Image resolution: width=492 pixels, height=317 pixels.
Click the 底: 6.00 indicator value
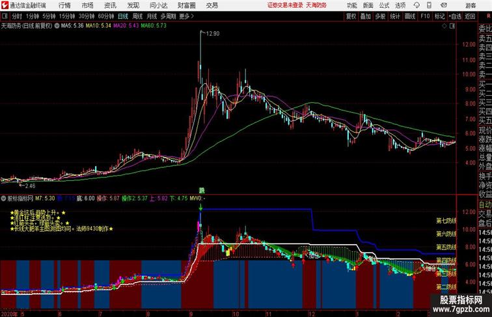(86, 199)
